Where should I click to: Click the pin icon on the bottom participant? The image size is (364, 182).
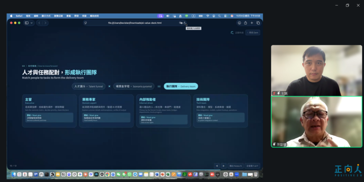274,145
